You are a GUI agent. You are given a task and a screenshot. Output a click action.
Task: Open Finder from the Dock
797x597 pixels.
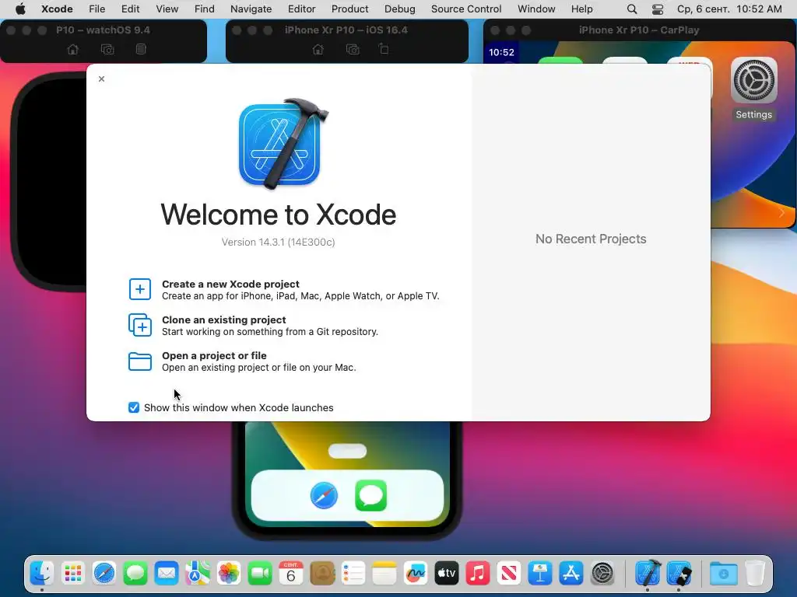click(42, 574)
